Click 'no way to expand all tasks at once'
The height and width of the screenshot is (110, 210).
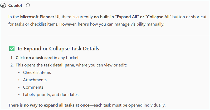tap(57, 105)
